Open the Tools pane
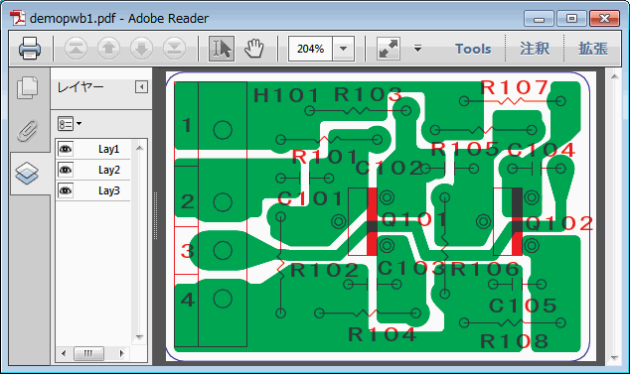630x374 pixels. pos(473,49)
